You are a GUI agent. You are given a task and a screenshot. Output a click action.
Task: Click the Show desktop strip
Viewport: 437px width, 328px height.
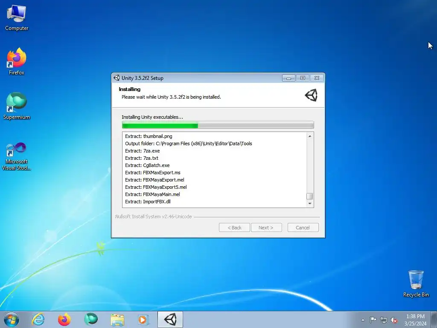coord(434,319)
